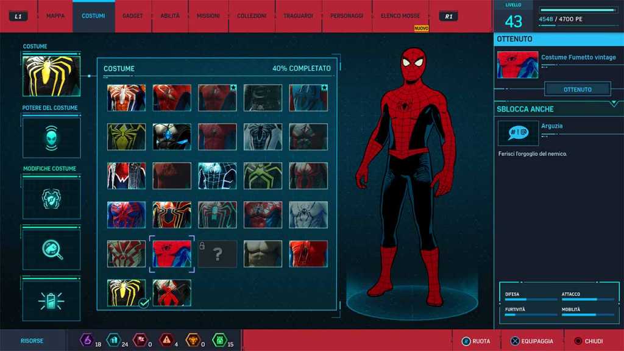Select the white suit black spider thumbnail

pyautogui.click(x=308, y=214)
